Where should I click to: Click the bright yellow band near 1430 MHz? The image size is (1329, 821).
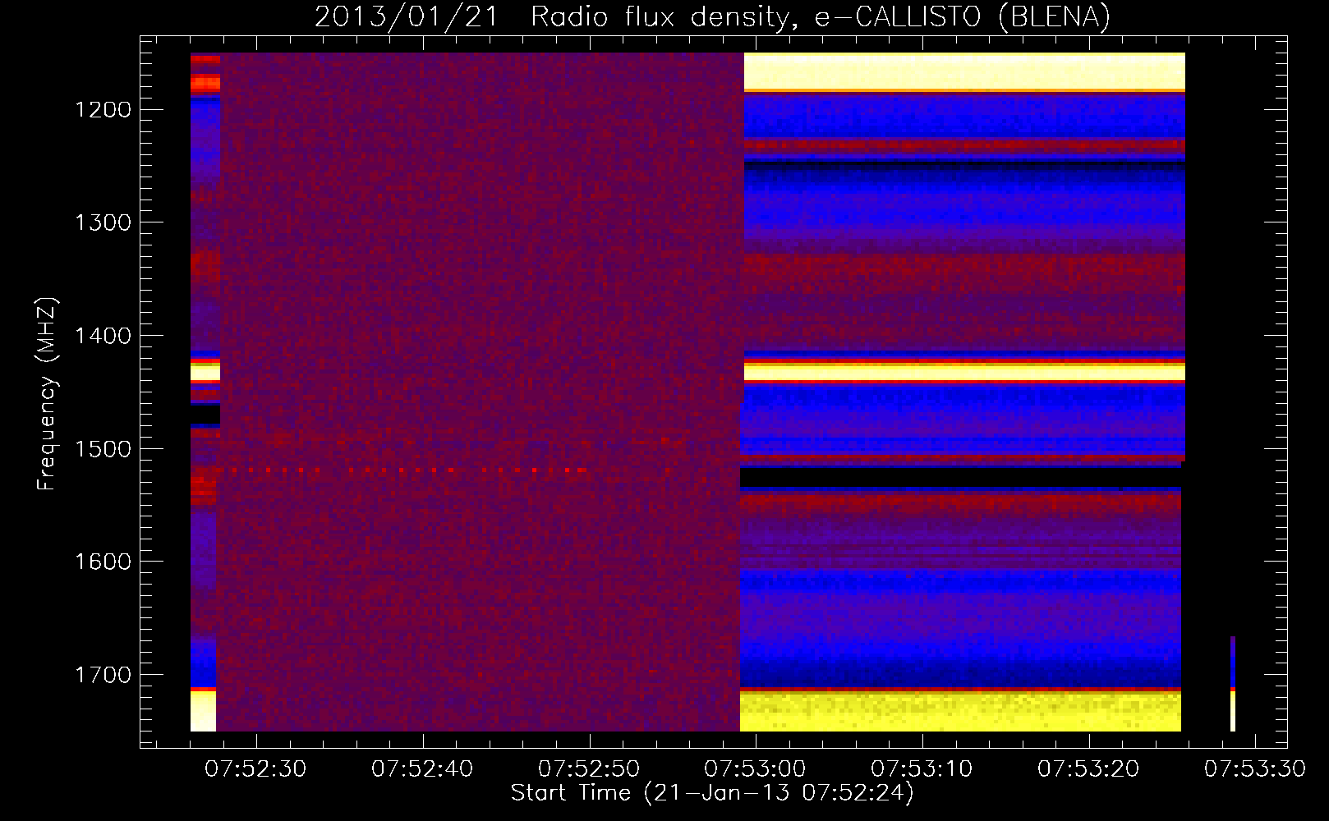964,373
